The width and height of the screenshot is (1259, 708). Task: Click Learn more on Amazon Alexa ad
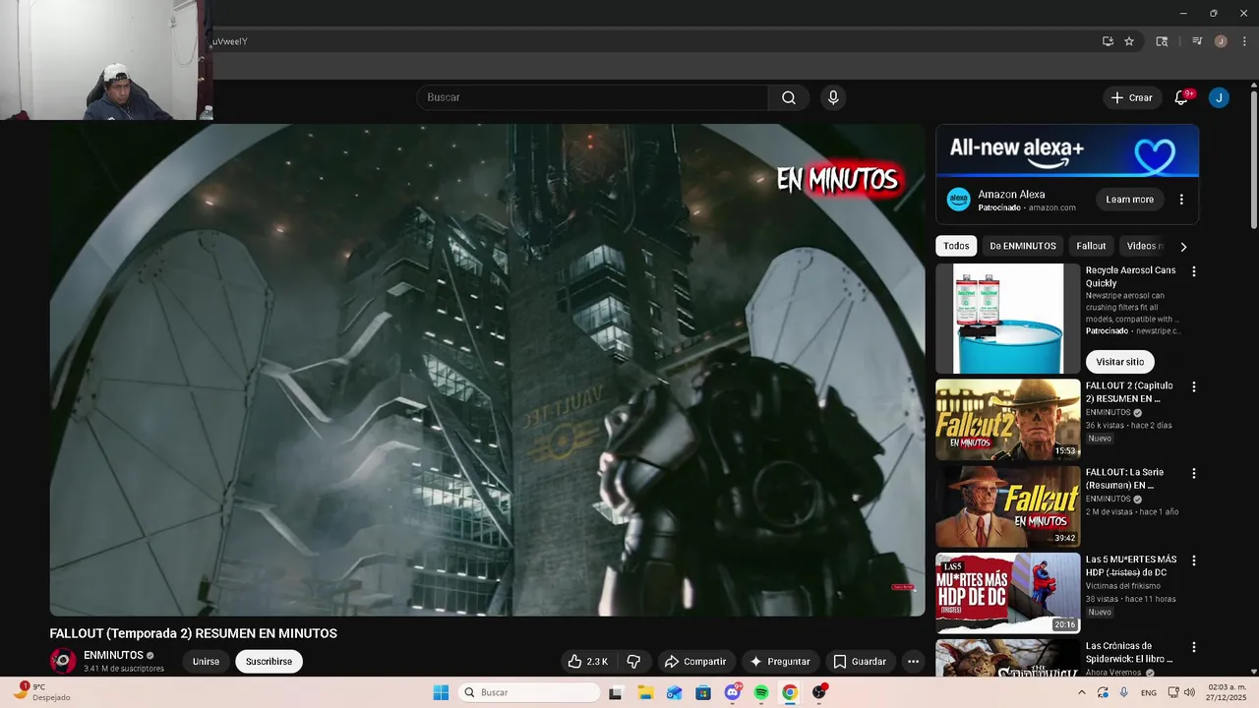[x=1129, y=200]
